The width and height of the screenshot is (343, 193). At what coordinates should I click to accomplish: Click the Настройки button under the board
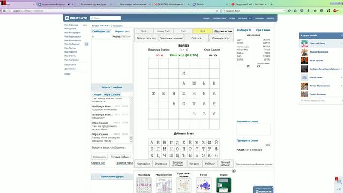(143, 164)
